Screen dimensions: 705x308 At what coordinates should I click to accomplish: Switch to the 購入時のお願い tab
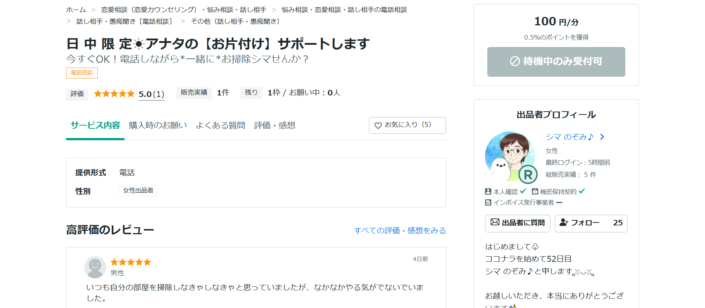158,126
